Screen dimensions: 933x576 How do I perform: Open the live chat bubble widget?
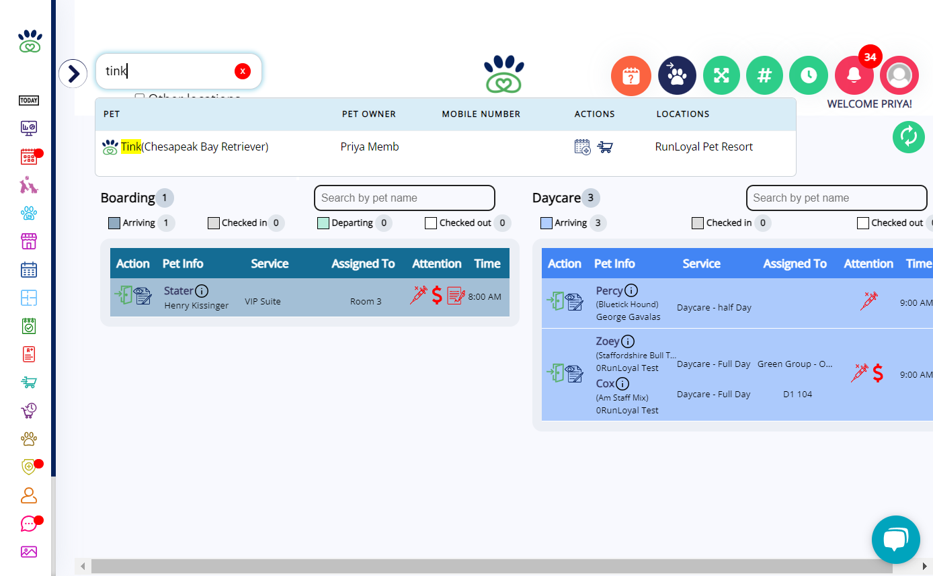(896, 540)
